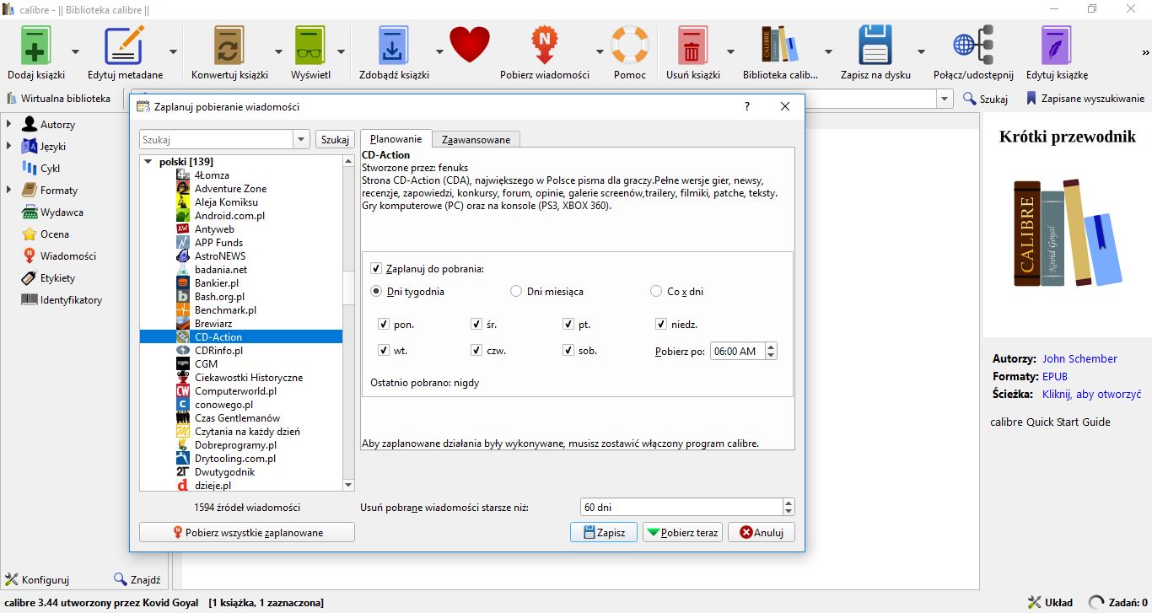Viewport: 1152px width, 613px height.
Task: Click the dialog help question mark
Action: click(x=746, y=106)
